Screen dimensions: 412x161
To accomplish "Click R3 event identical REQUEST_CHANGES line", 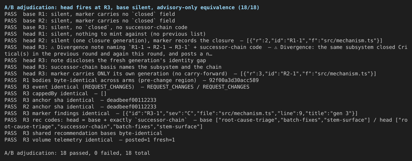I will [127, 87].
